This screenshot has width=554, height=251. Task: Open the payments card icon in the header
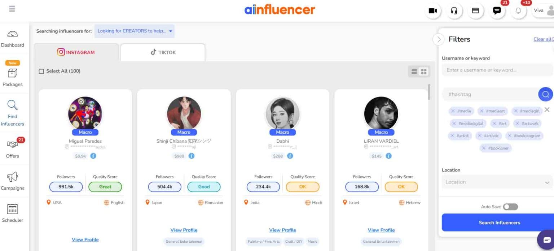pos(475,11)
